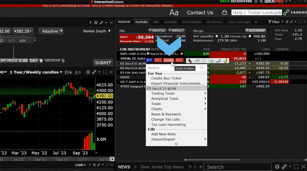Add a new Monitor tab with plus
Screen dimensions: 307x171
pos(256,22)
